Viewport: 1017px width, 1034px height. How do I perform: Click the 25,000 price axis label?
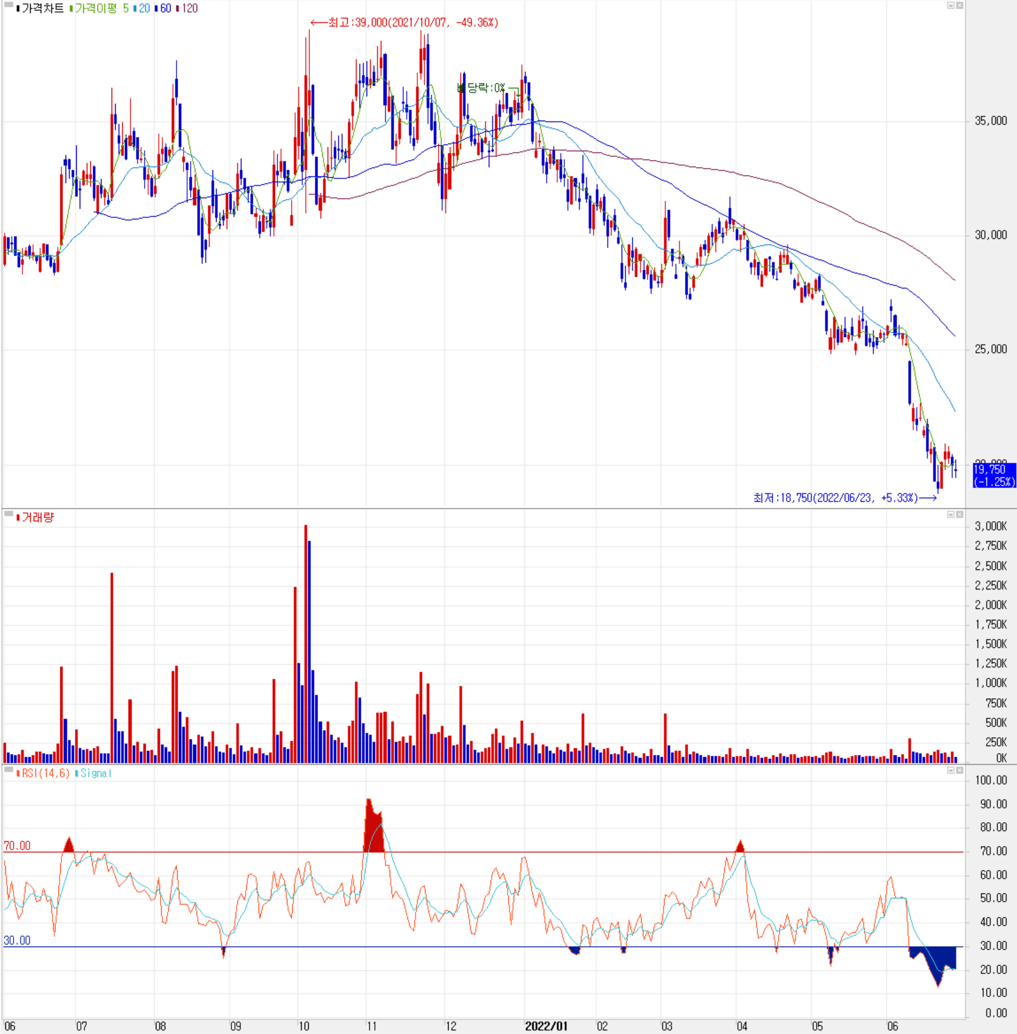pyautogui.click(x=991, y=349)
